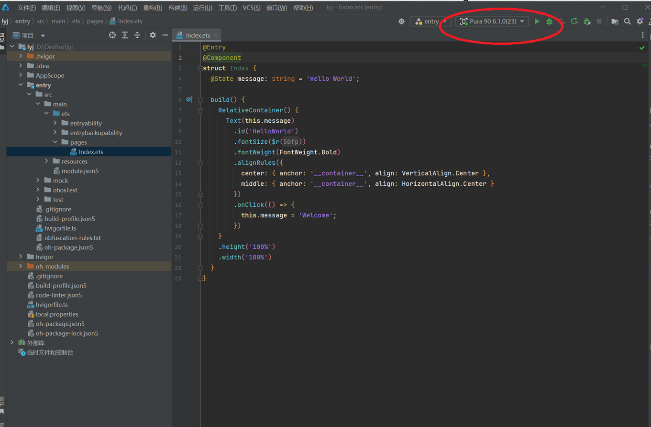This screenshot has width=651, height=427.
Task: Expand all nodes in project panel
Action: point(125,35)
